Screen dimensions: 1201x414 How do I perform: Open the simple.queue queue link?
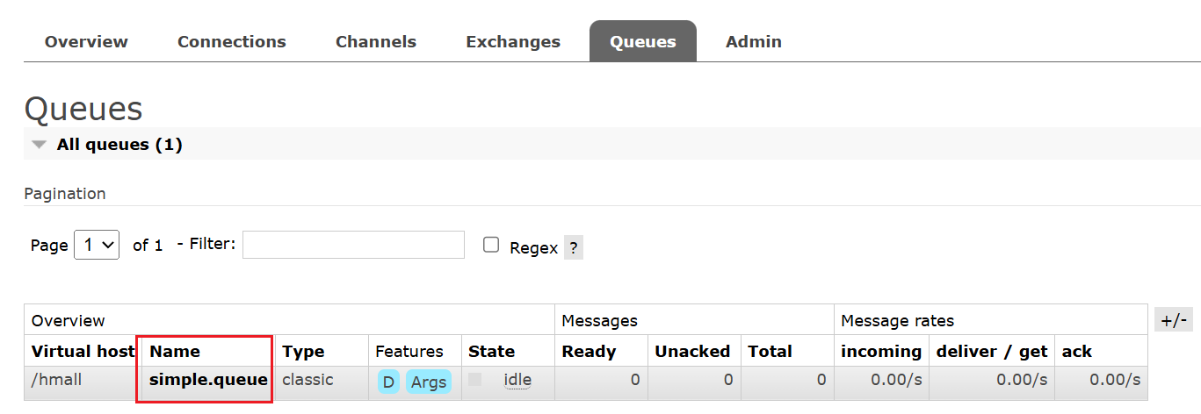click(208, 380)
